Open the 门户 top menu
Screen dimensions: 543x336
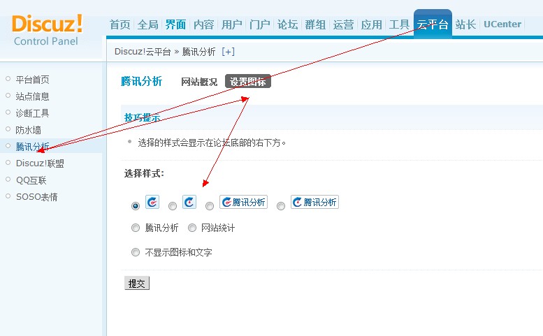259,24
